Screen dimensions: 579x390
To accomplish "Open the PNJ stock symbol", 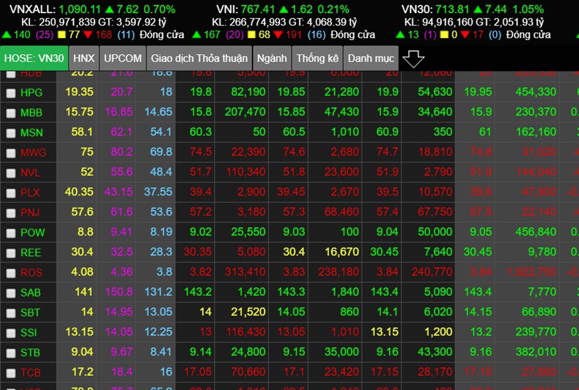I will point(30,212).
